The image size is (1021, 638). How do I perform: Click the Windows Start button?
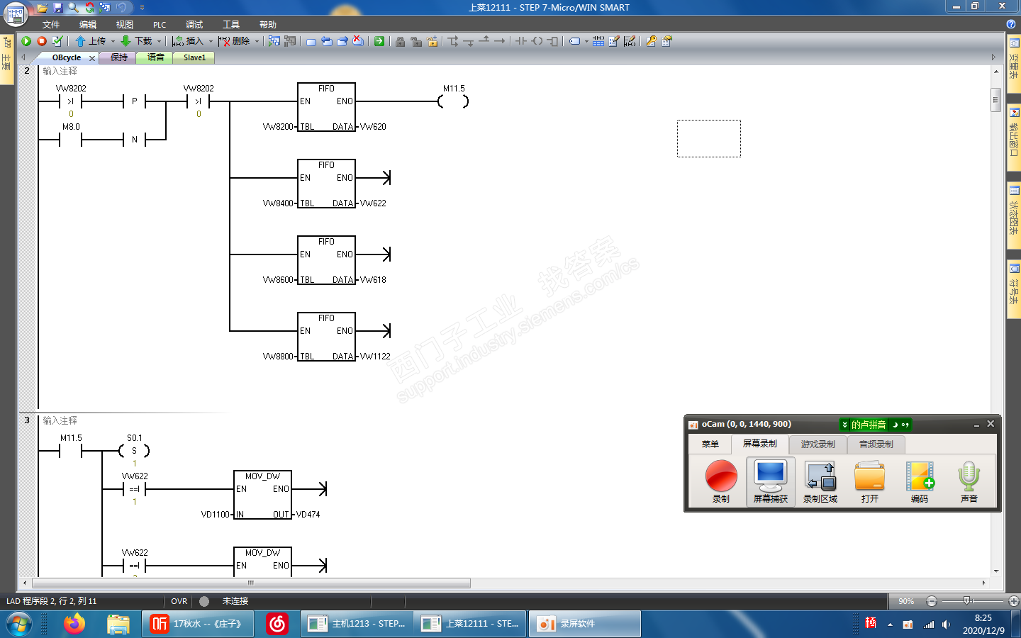click(18, 625)
